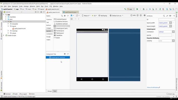Click zoom to fit screen icon
Image resolution: width=178 pixels, height=100 pixels.
tap(141, 15)
